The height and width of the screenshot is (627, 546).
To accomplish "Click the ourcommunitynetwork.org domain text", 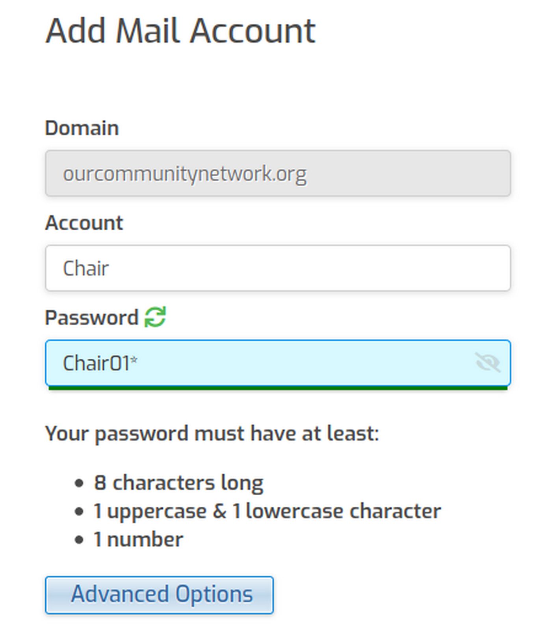I will click(184, 174).
